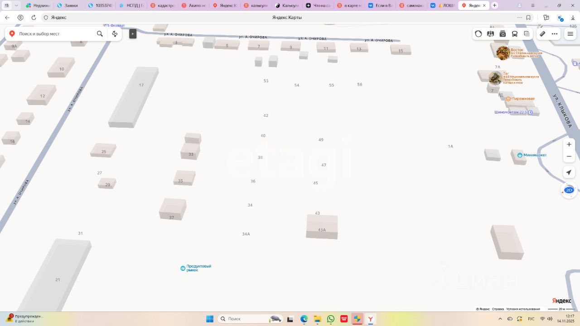
Task: Select the 'Продуктовый рынок' market marker
Action: (196, 268)
